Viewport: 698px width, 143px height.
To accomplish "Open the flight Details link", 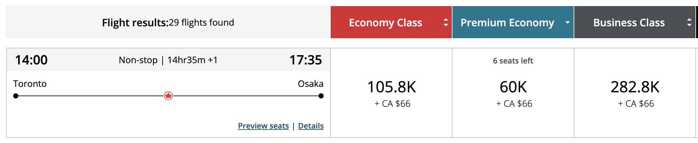I will pyautogui.click(x=311, y=126).
